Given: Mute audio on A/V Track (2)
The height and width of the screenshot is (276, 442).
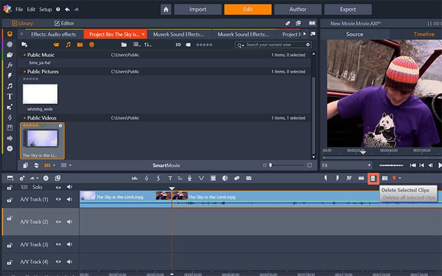Looking at the screenshot, I should 69,222.
